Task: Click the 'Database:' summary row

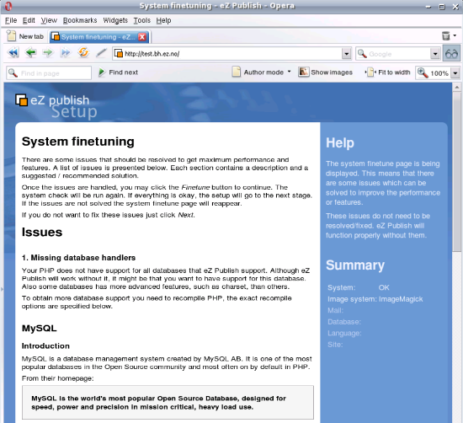Action: coord(344,322)
